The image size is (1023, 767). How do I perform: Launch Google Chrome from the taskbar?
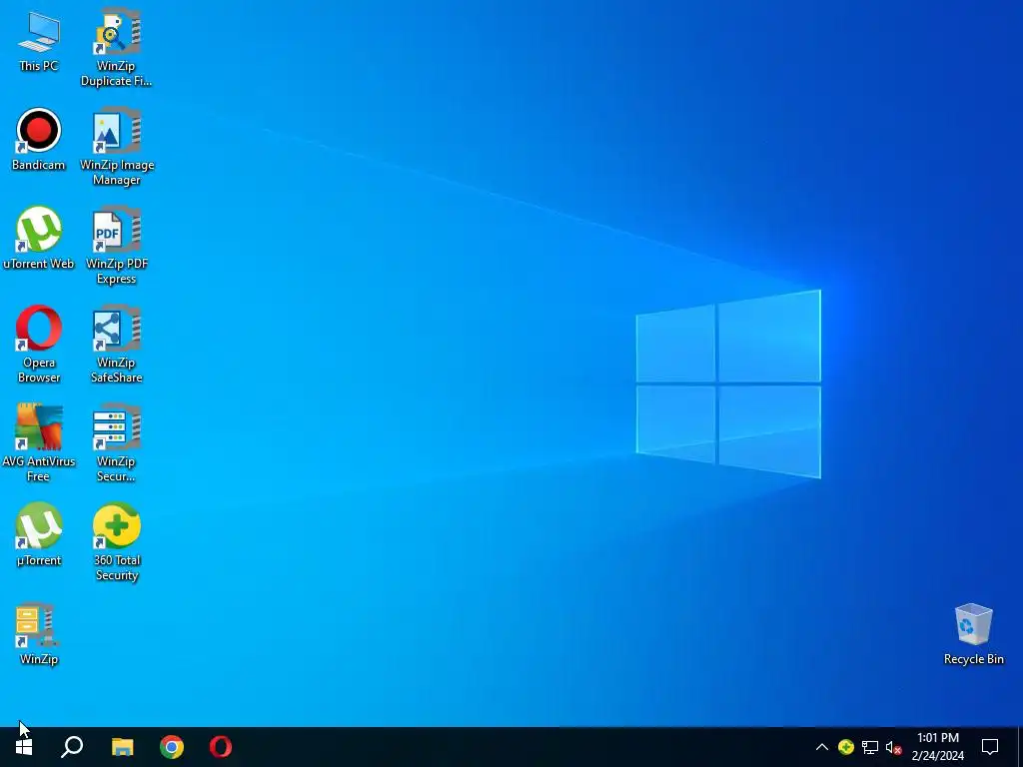click(x=172, y=747)
